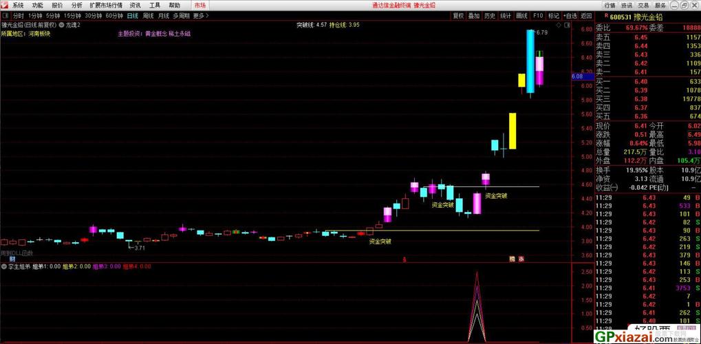701x344 pixels.
Task: Open the 服务 service button
Action: point(660,6)
